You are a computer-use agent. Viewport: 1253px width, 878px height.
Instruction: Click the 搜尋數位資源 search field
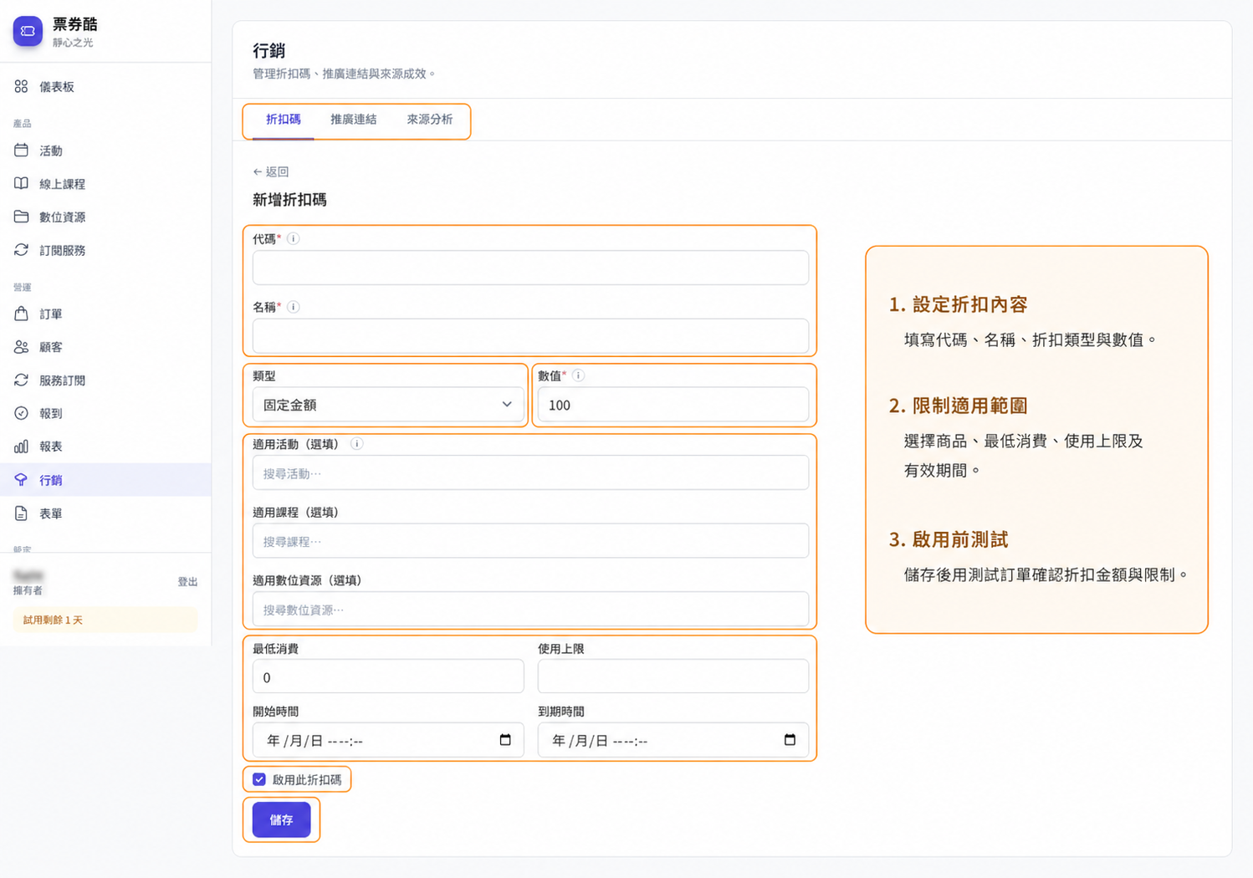point(530,610)
